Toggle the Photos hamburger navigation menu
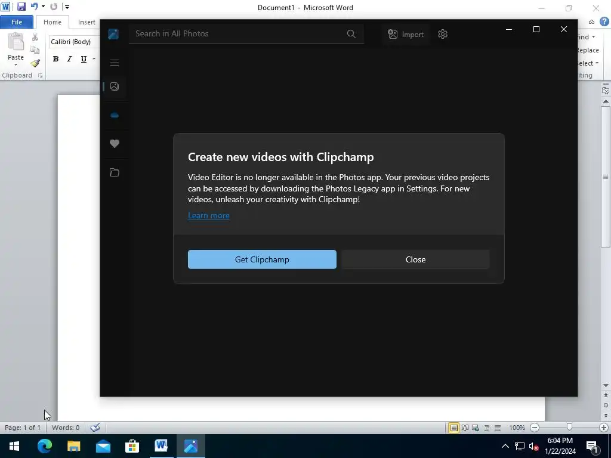 click(x=115, y=63)
